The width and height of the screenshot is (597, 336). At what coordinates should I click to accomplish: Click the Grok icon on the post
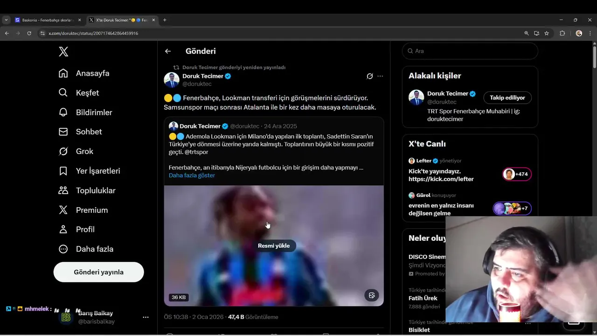coord(370,76)
